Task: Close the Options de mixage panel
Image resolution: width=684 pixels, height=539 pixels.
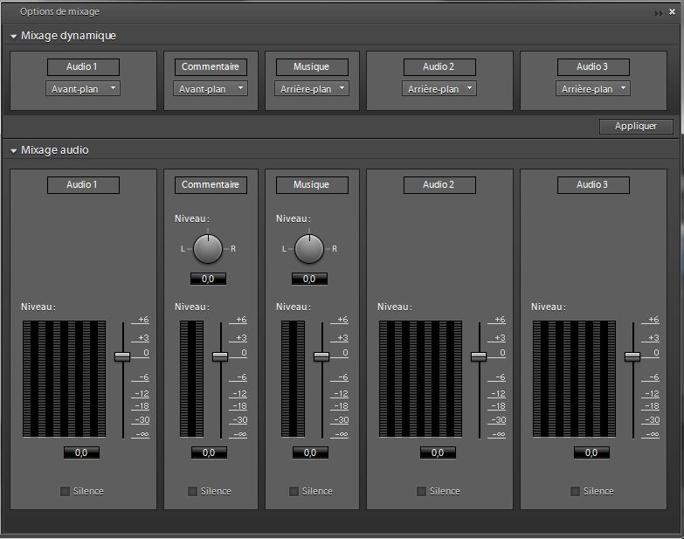Action: pos(673,12)
